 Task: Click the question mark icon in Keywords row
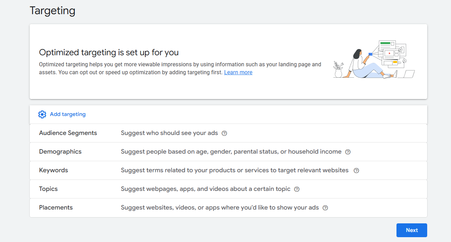click(356, 171)
